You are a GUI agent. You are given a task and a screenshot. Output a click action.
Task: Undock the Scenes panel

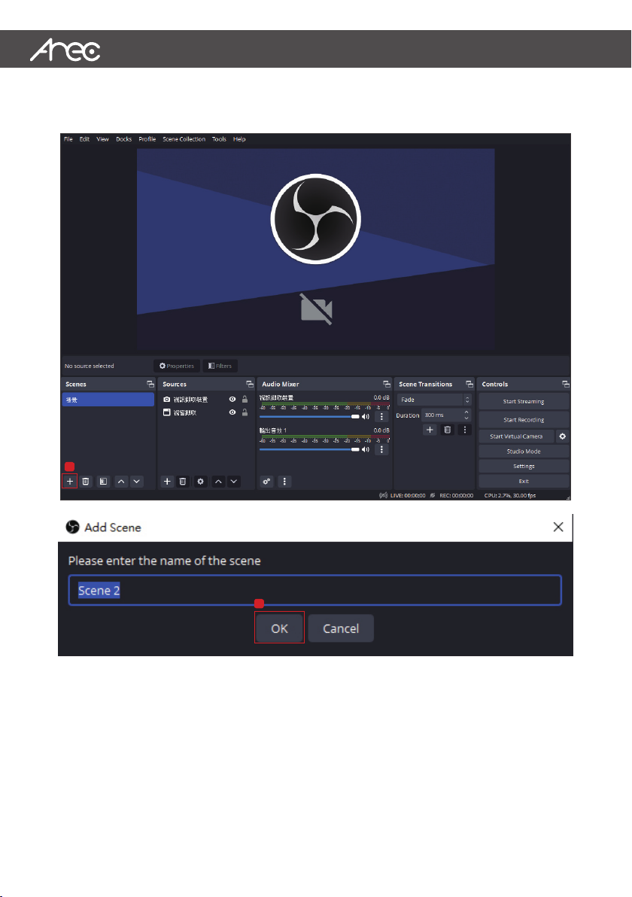coord(150,385)
